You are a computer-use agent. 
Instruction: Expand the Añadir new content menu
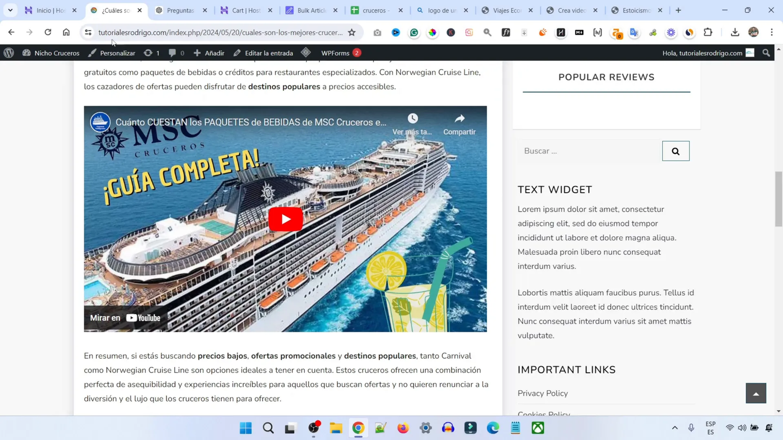209,53
